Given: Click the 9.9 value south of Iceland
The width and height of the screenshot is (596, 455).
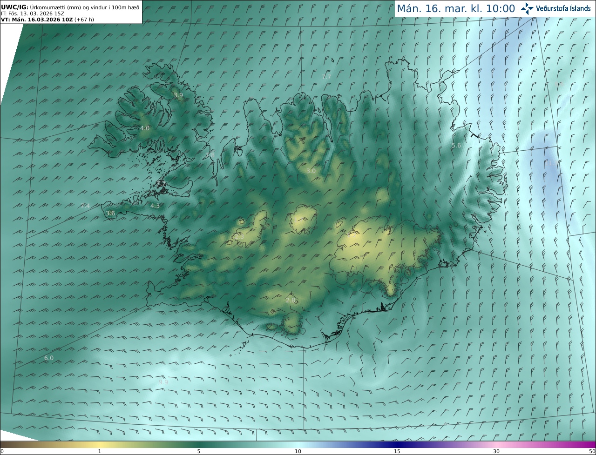Looking at the screenshot, I should (163, 382).
